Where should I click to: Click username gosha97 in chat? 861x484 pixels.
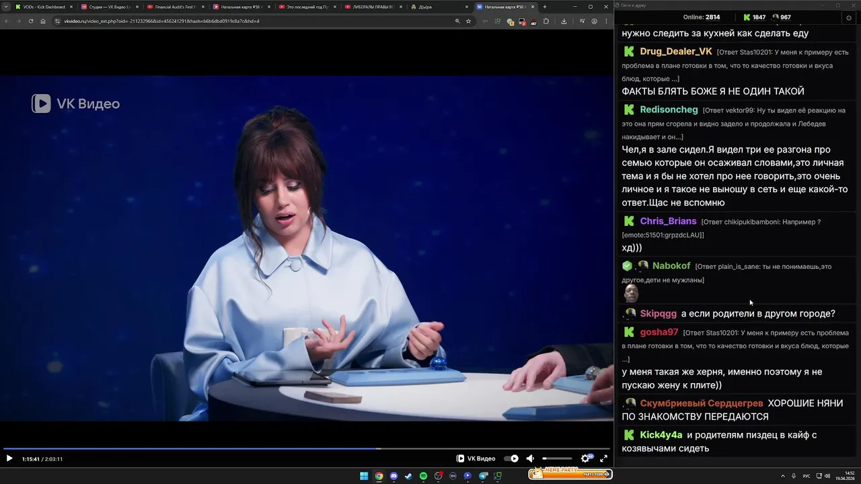point(659,332)
